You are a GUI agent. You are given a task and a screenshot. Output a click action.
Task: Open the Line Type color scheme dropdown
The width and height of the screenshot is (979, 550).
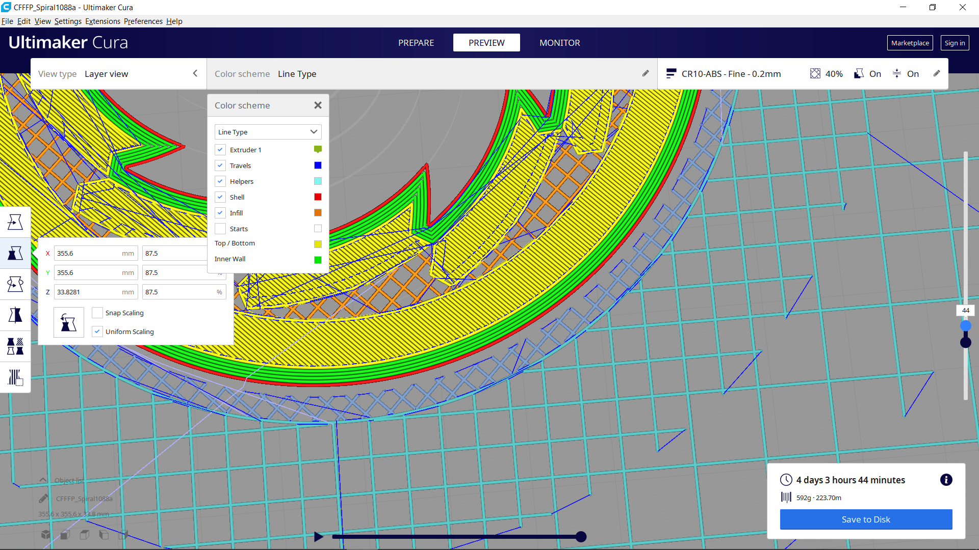(268, 132)
